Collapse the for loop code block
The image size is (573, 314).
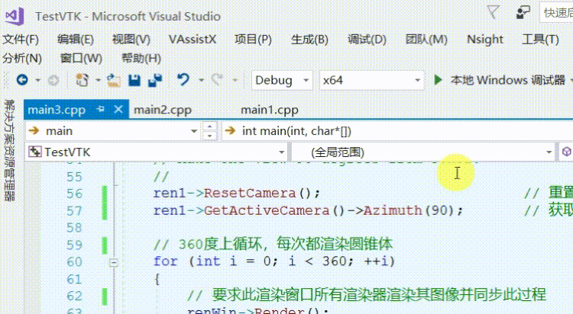coord(114,262)
